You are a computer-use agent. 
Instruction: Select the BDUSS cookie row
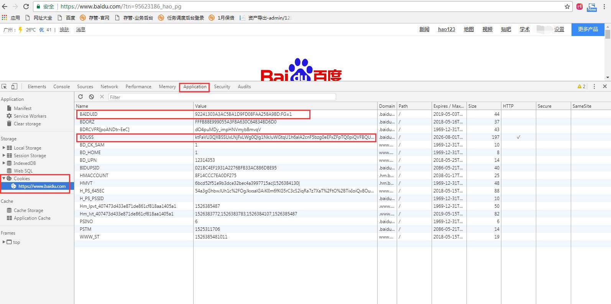pyautogui.click(x=87, y=137)
